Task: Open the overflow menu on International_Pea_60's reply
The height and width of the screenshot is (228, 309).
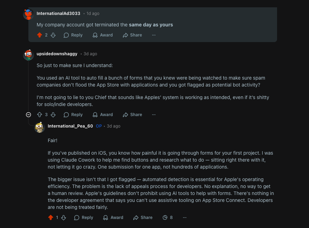Action: (x=185, y=217)
